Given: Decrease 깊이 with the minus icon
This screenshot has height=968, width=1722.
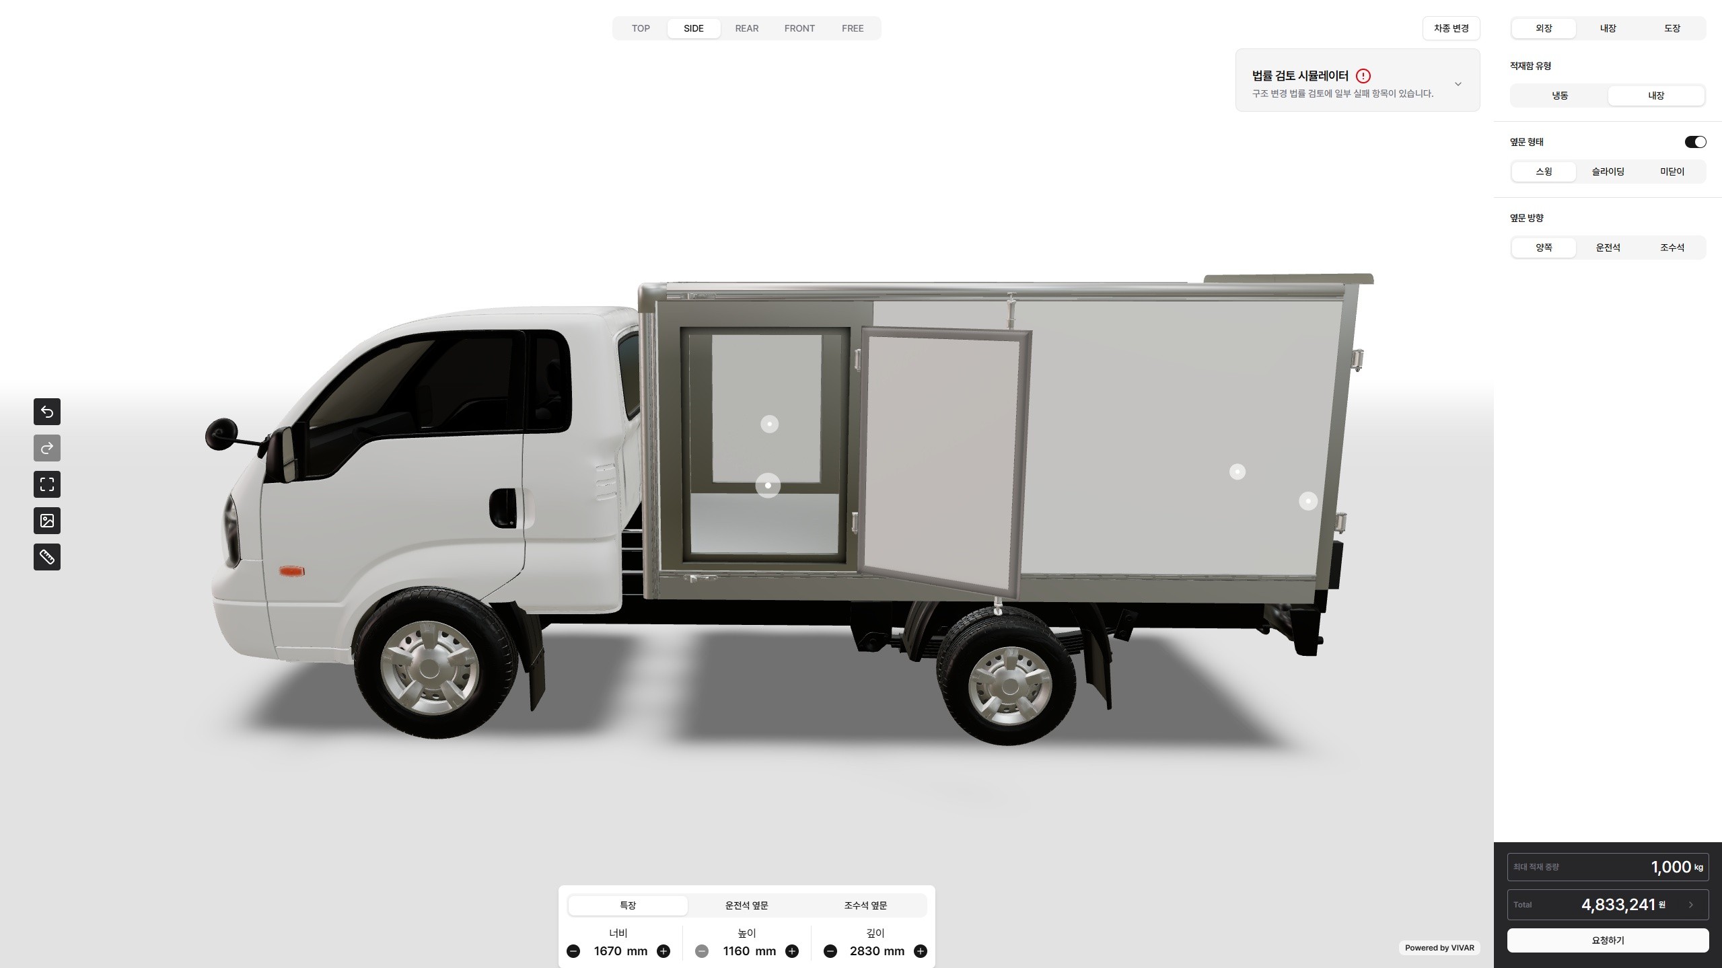Looking at the screenshot, I should click(830, 951).
